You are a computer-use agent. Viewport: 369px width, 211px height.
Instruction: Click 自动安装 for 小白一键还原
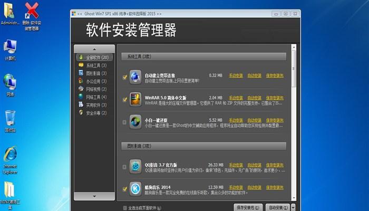[255, 120]
